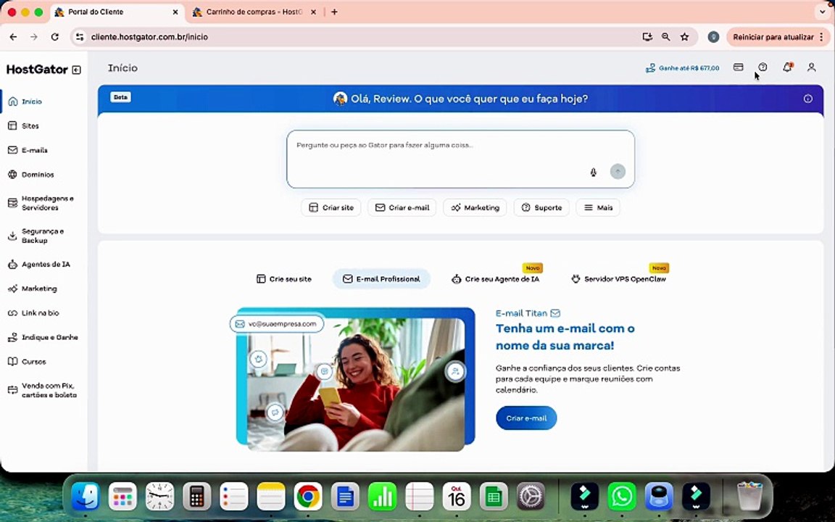The image size is (835, 522).
Task: Open Calculator from the Dock
Action: click(196, 497)
